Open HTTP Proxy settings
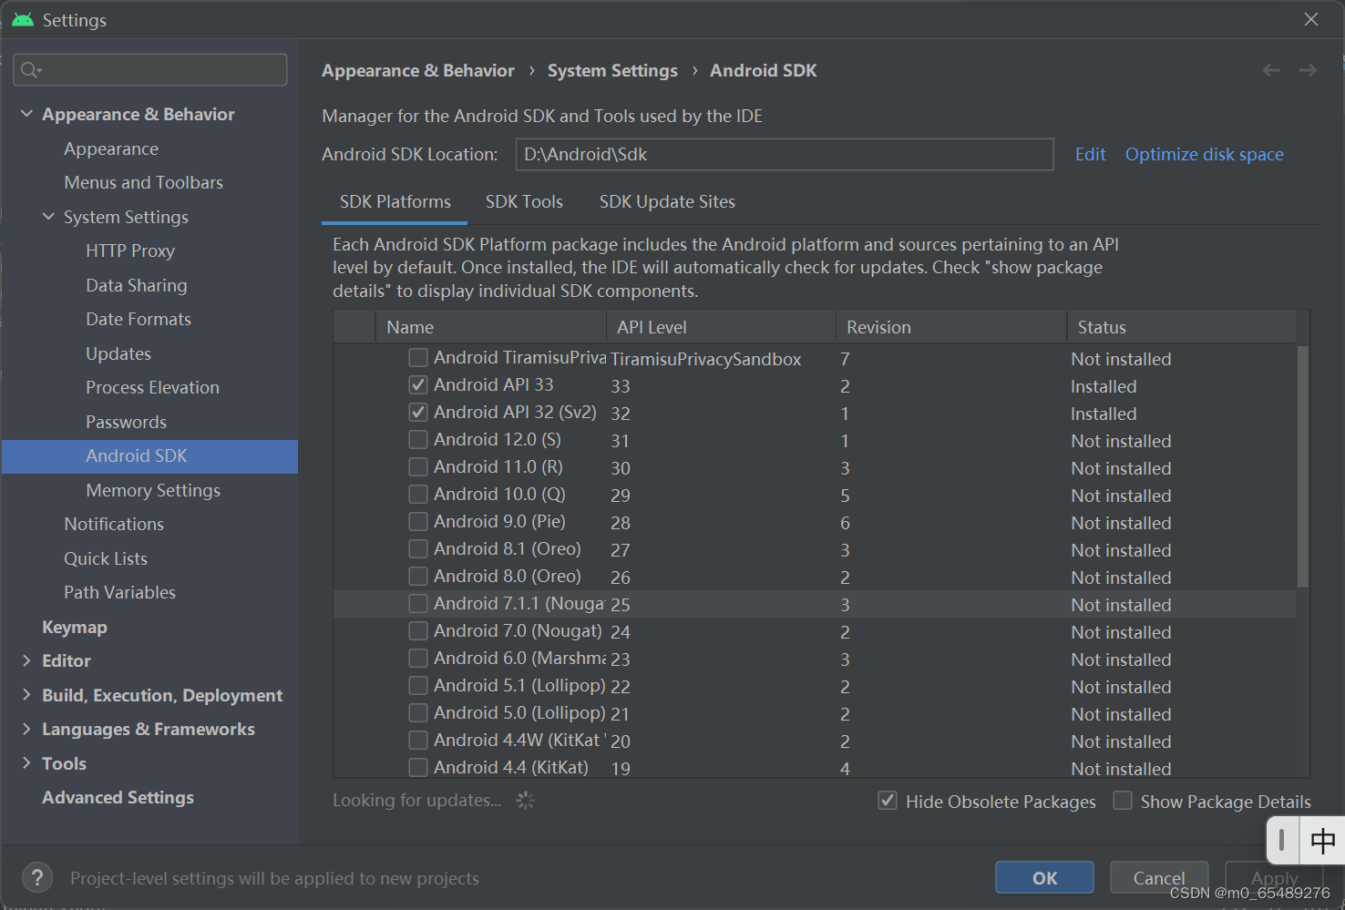 point(130,251)
